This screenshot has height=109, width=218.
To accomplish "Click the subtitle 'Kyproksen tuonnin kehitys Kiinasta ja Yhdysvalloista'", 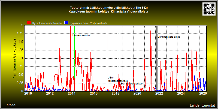I will (x=108, y=12).
